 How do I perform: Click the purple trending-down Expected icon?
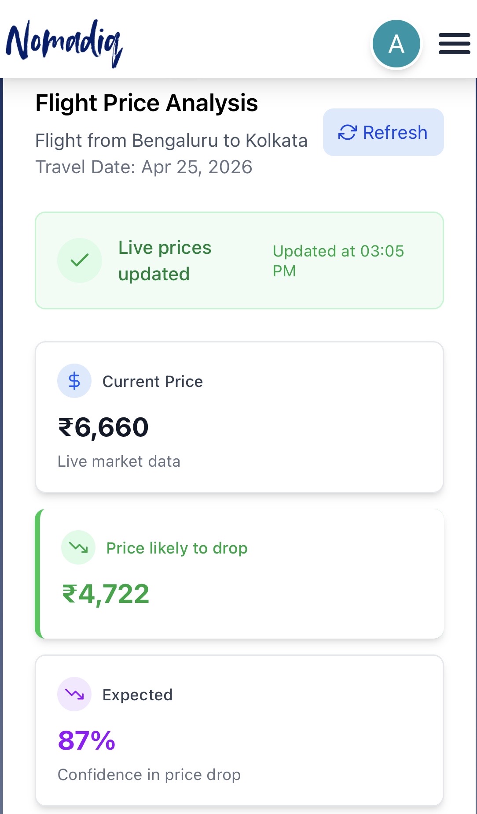point(74,694)
